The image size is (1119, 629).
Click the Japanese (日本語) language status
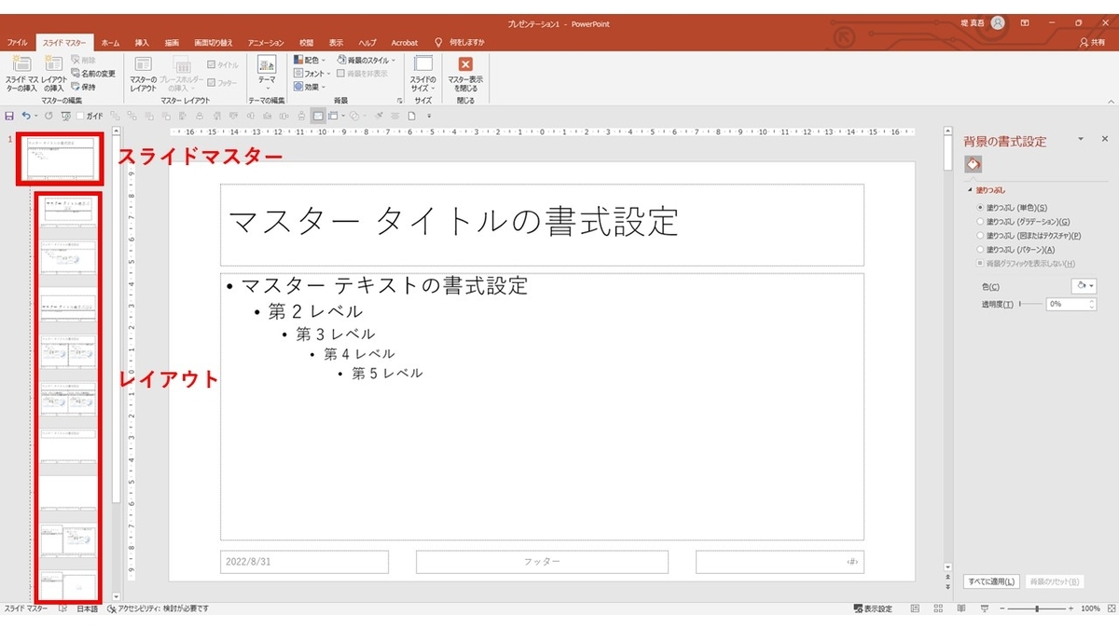(87, 608)
